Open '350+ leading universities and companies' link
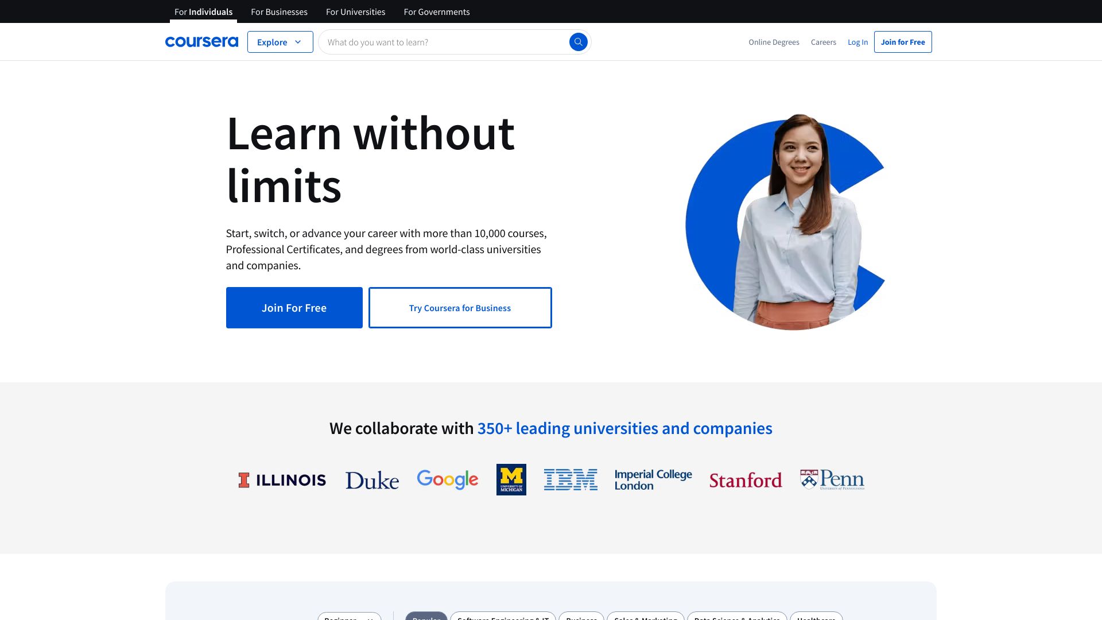Image resolution: width=1102 pixels, height=620 pixels. click(624, 428)
